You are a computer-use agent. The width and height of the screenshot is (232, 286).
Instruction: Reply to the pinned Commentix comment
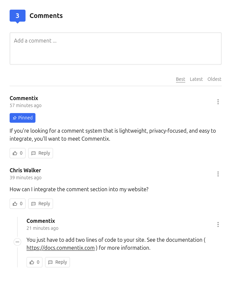point(40,153)
